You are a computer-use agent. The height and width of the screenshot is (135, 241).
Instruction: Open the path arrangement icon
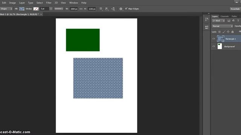[113, 9]
